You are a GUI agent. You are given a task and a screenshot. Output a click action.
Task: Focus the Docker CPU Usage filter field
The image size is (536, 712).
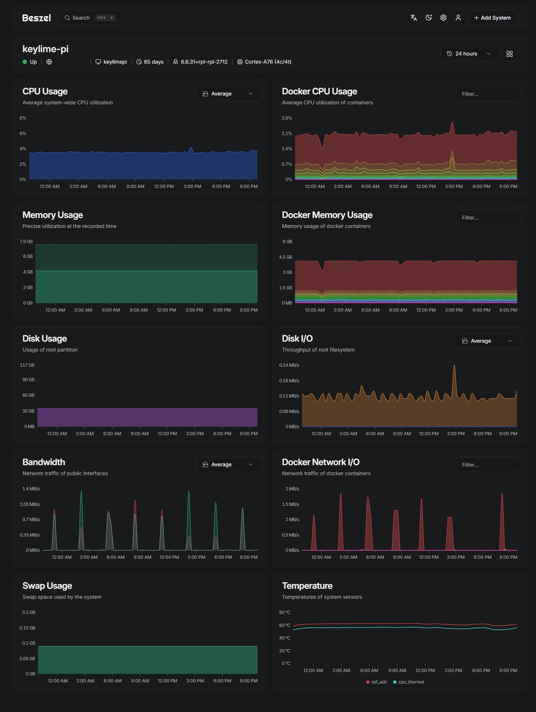pyautogui.click(x=488, y=94)
